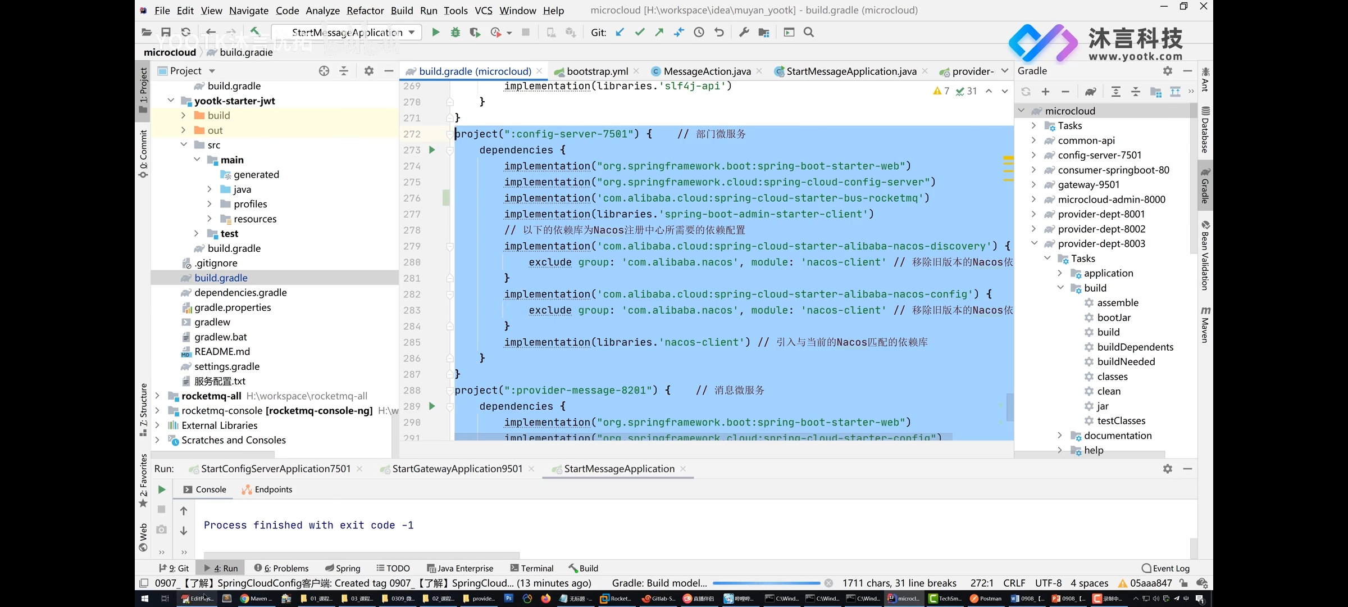
Task: Select StartGatewayApplication9501 run tab
Action: click(457, 469)
